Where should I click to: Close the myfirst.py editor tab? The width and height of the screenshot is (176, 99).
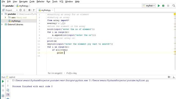tap(52, 10)
